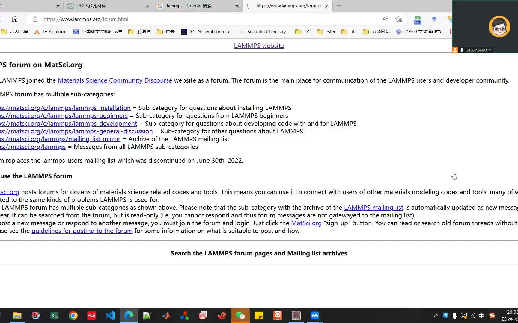Toggle the microphone in the LAMMPS全能助手 camera overlay
This screenshot has height=323, width=518.
462,50
